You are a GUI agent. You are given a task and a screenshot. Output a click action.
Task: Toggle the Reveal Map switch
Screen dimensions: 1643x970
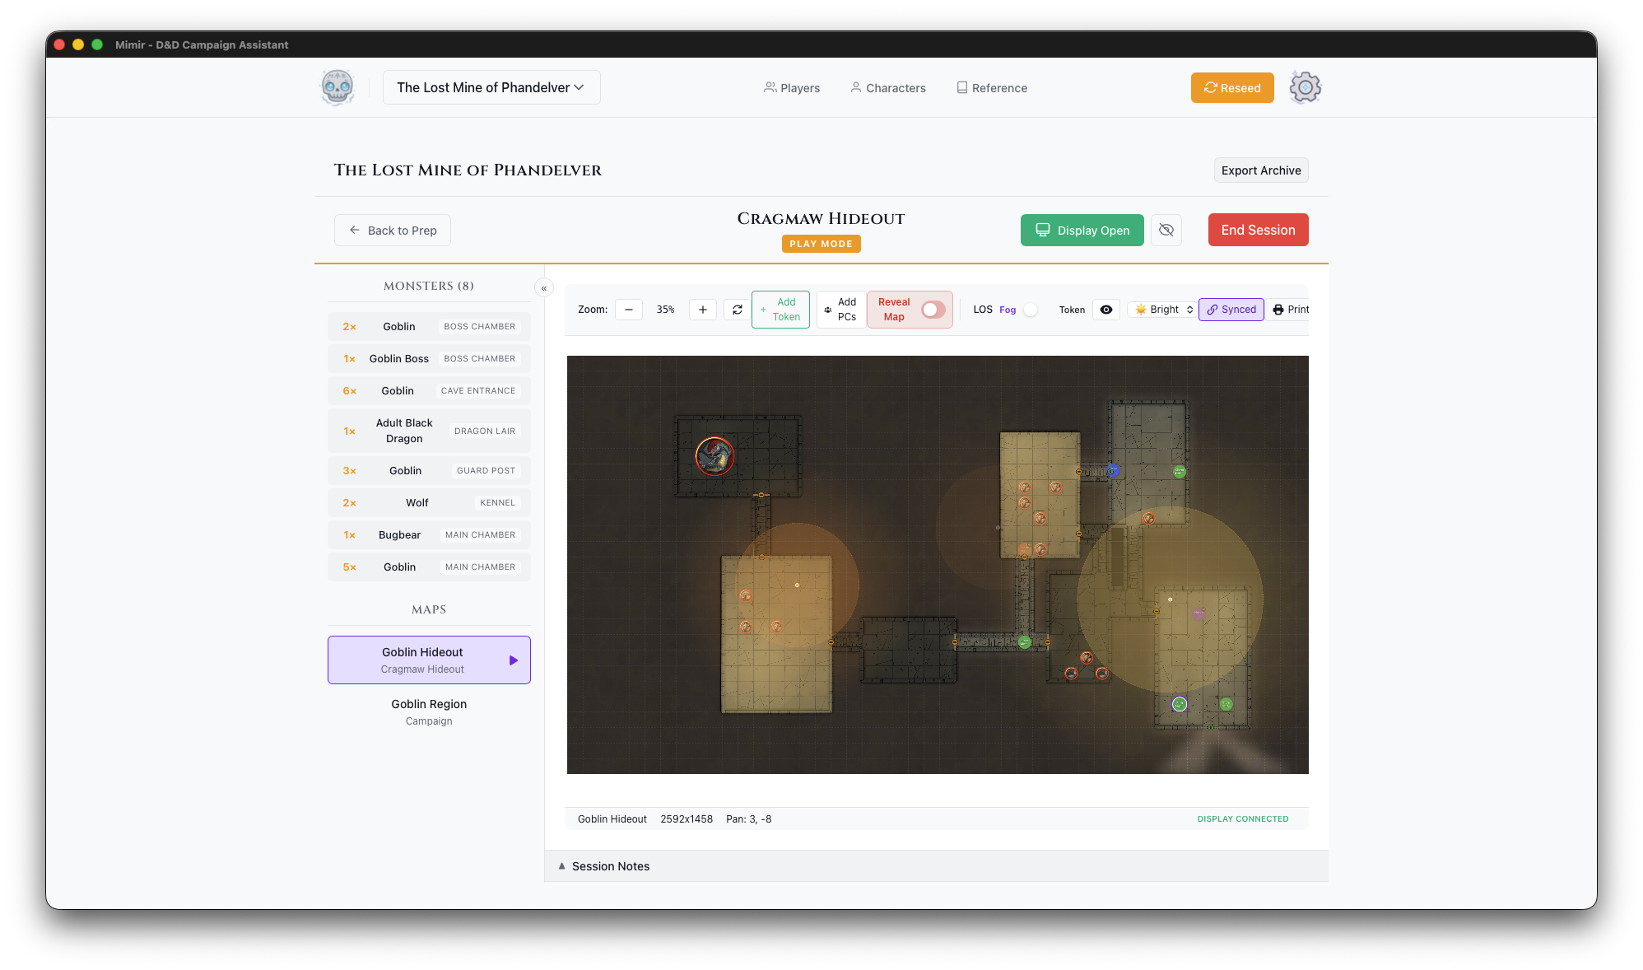933,310
